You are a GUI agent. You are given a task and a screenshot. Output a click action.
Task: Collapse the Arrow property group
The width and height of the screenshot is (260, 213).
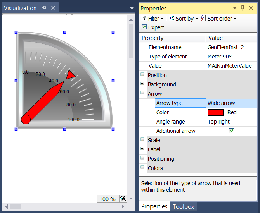(142, 93)
